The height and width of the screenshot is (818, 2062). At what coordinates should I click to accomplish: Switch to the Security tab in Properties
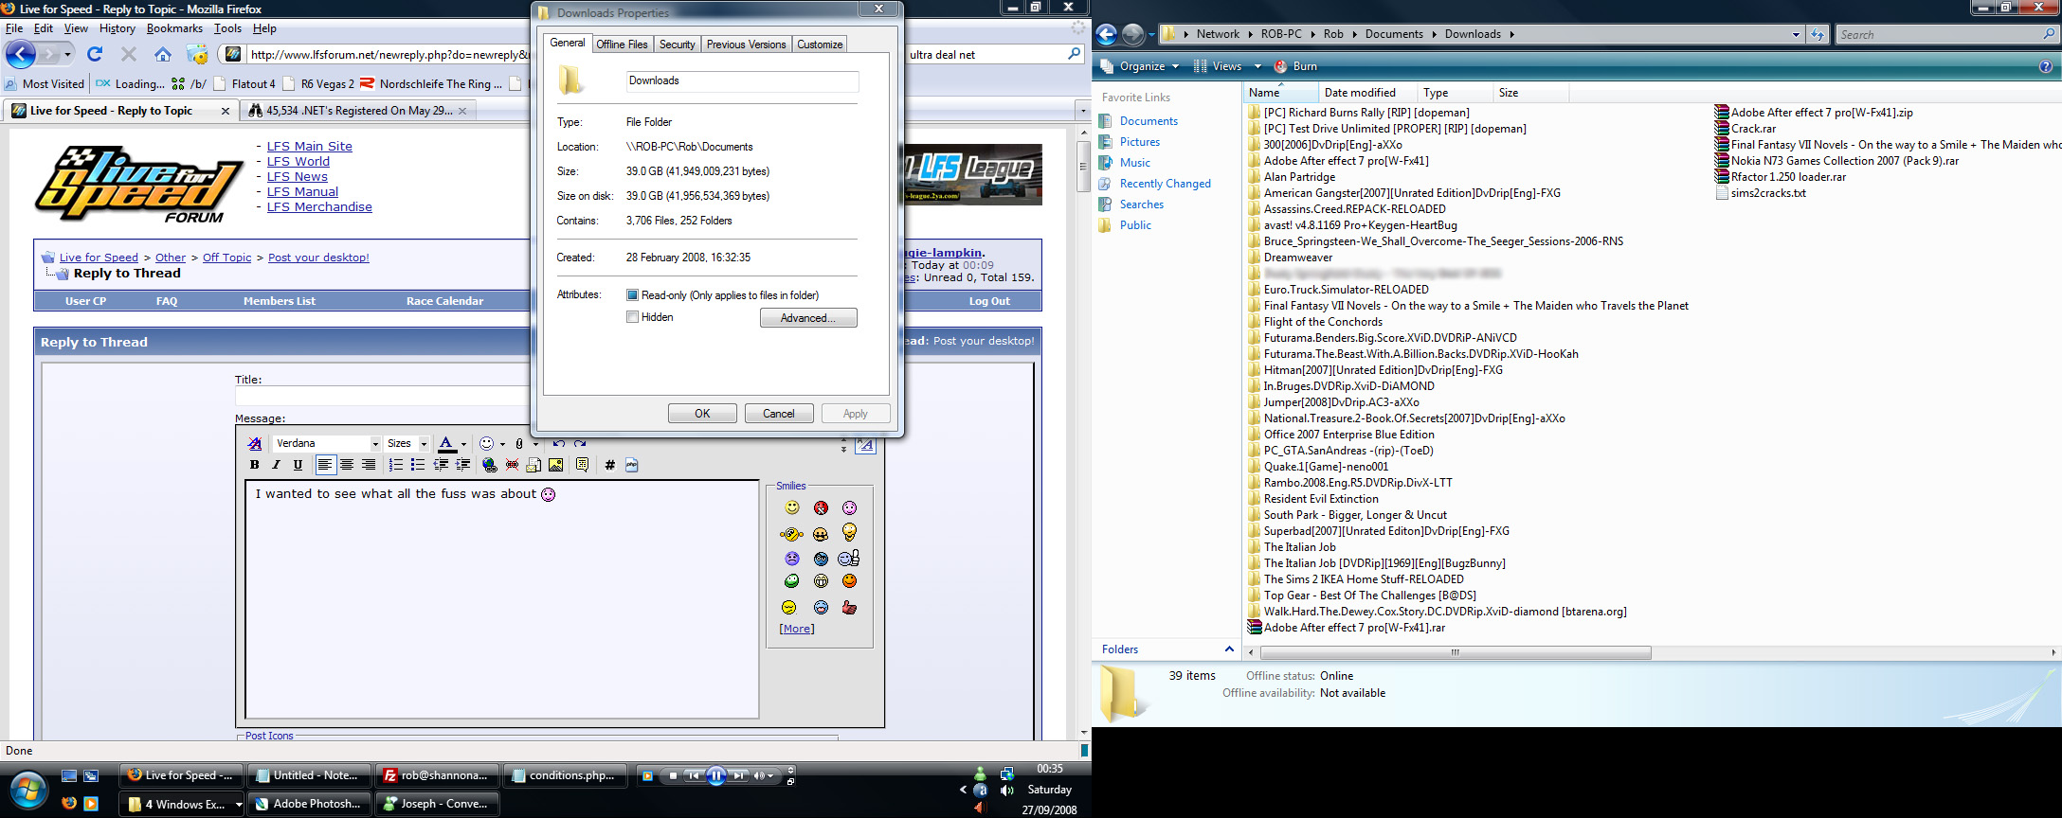pos(677,44)
